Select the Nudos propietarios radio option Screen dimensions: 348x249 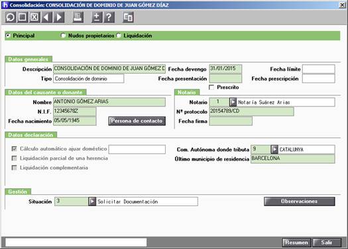pos(63,36)
